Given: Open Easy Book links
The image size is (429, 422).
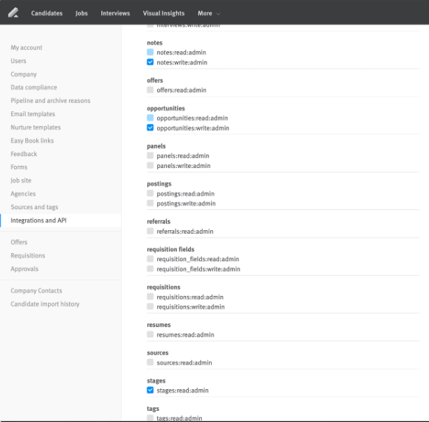Looking at the screenshot, I should [32, 141].
